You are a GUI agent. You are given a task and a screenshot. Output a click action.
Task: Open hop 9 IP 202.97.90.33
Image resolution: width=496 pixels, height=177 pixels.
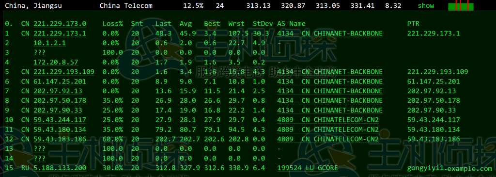click(58, 111)
